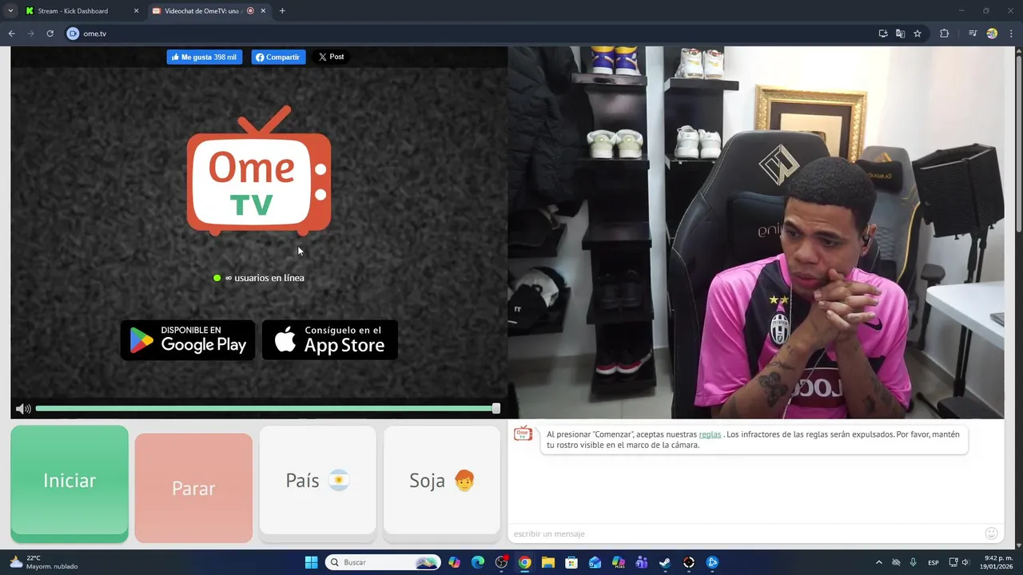Image resolution: width=1023 pixels, height=575 pixels.
Task: Click the green Iniciar button
Action: click(x=70, y=483)
